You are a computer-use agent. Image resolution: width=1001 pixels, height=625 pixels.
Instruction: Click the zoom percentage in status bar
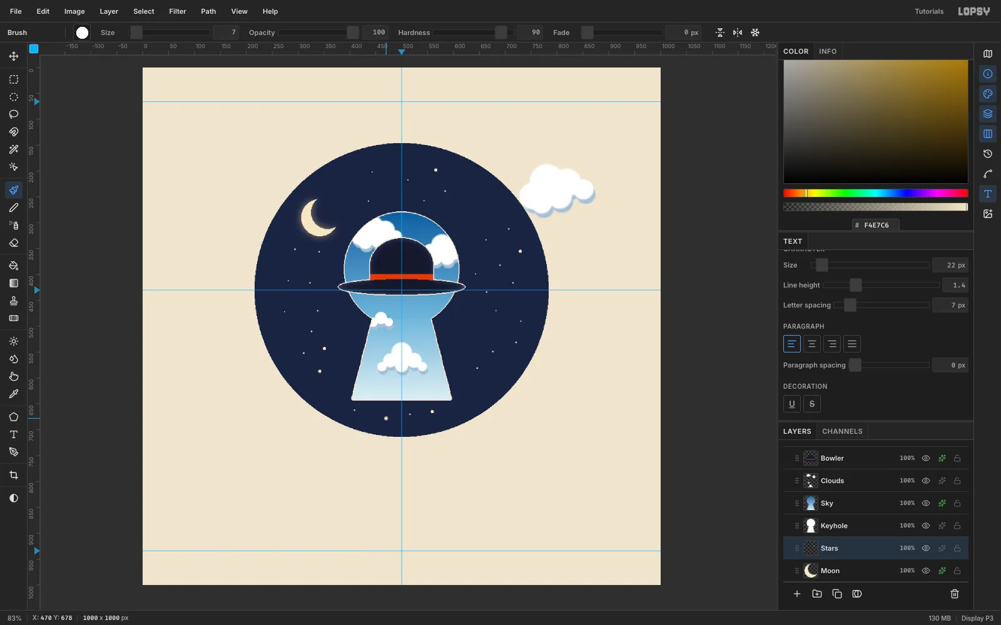pos(14,618)
